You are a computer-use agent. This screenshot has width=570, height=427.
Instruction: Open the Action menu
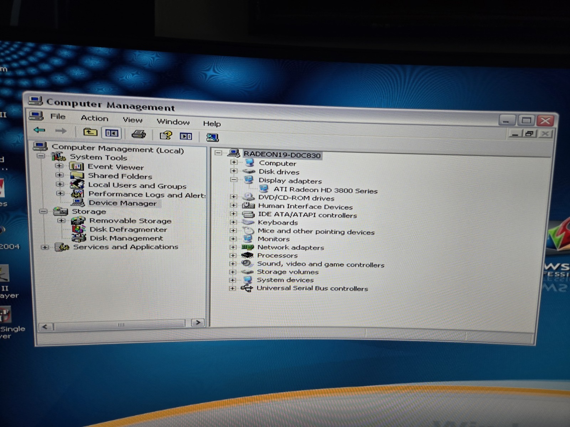tap(94, 118)
